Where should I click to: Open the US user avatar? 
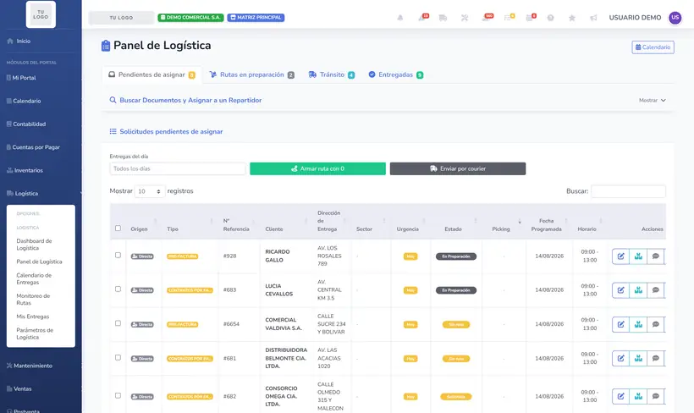[x=675, y=18]
